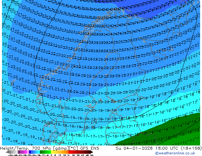Click the "GFS ENS" model label
Viewport: 202px width, 156px height.
90,148
